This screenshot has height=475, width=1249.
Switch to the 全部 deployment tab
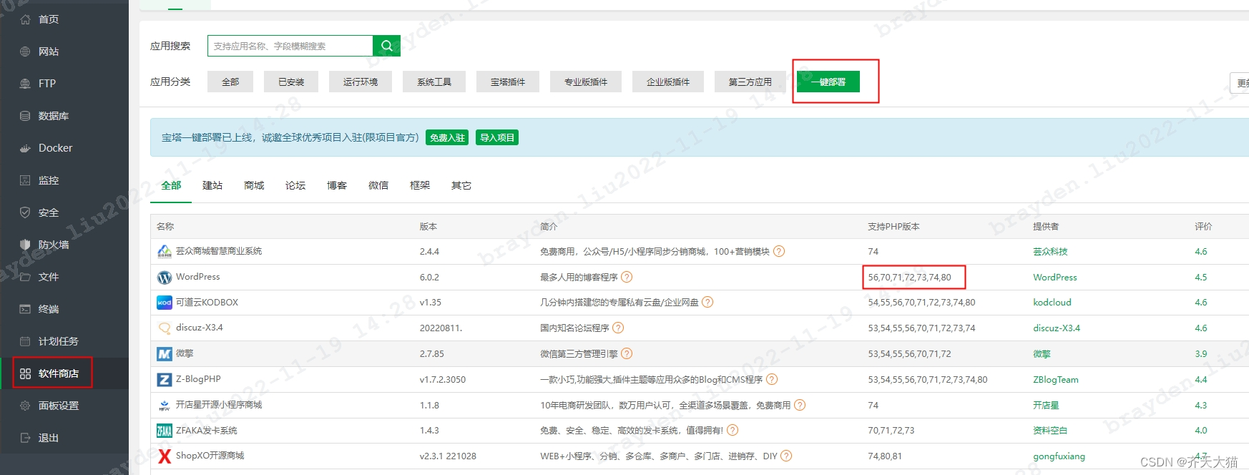tap(171, 185)
